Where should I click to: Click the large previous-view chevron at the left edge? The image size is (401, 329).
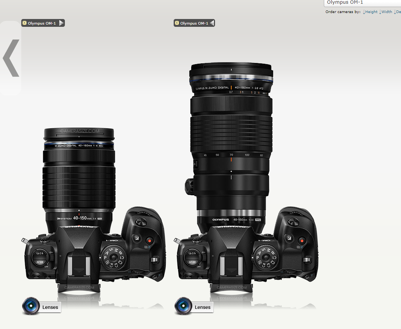(x=11, y=58)
